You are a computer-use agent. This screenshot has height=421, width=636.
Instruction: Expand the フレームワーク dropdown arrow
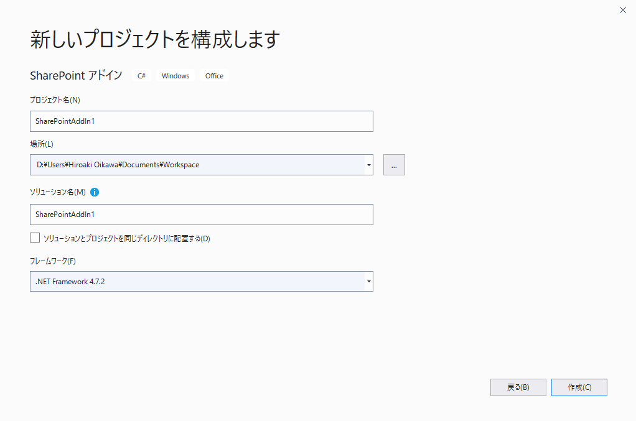[369, 282]
